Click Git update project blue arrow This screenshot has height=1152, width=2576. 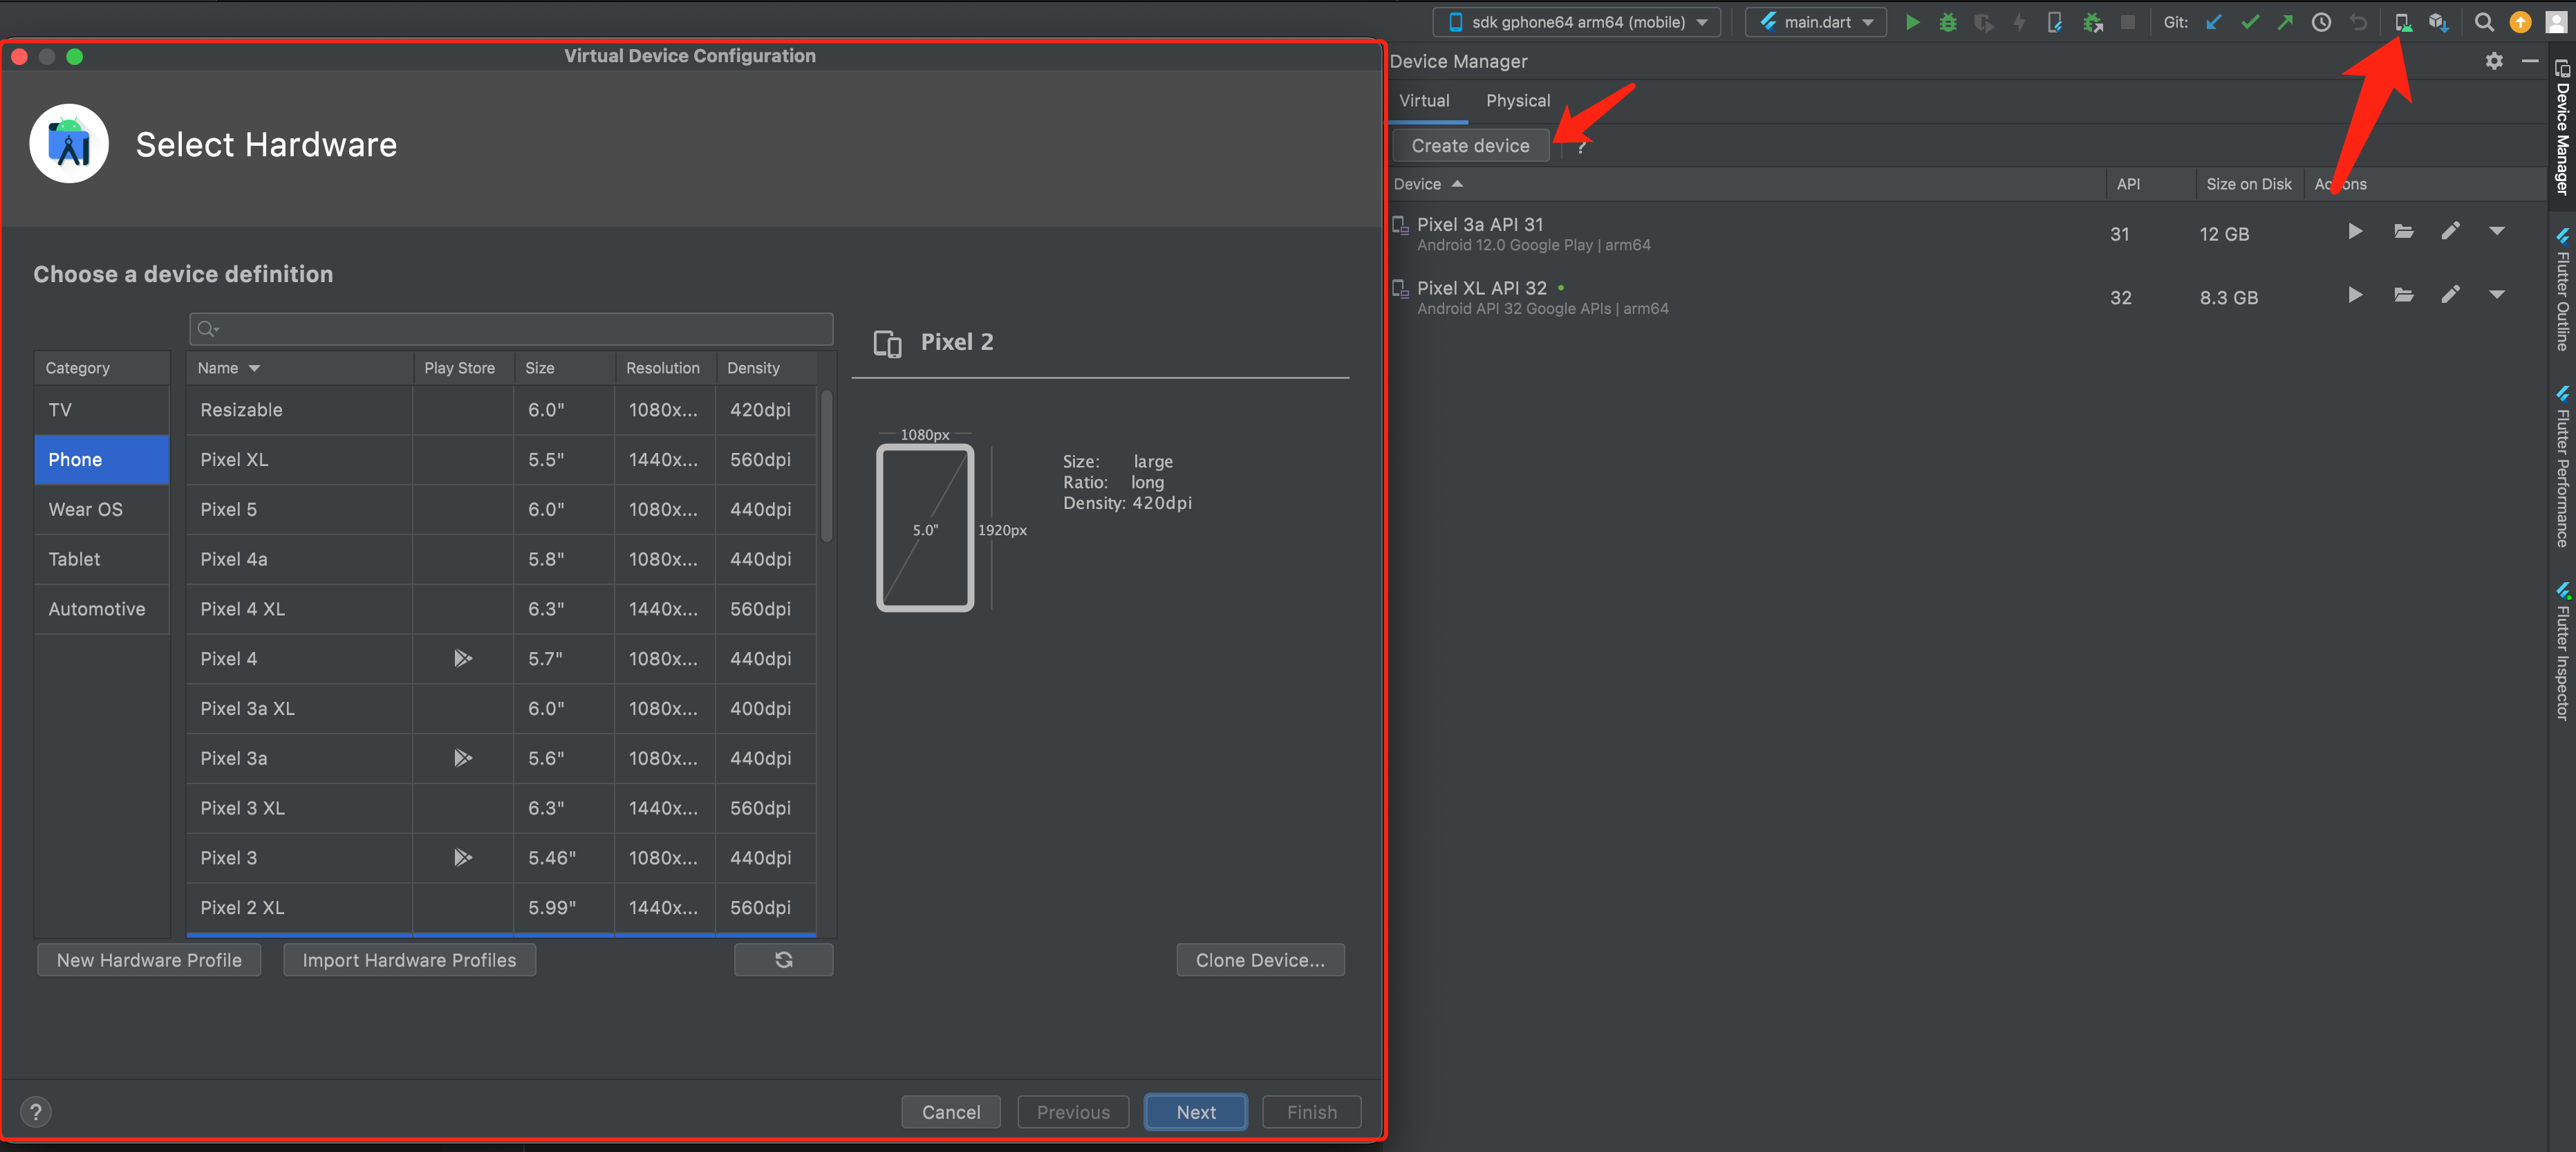tap(2213, 22)
